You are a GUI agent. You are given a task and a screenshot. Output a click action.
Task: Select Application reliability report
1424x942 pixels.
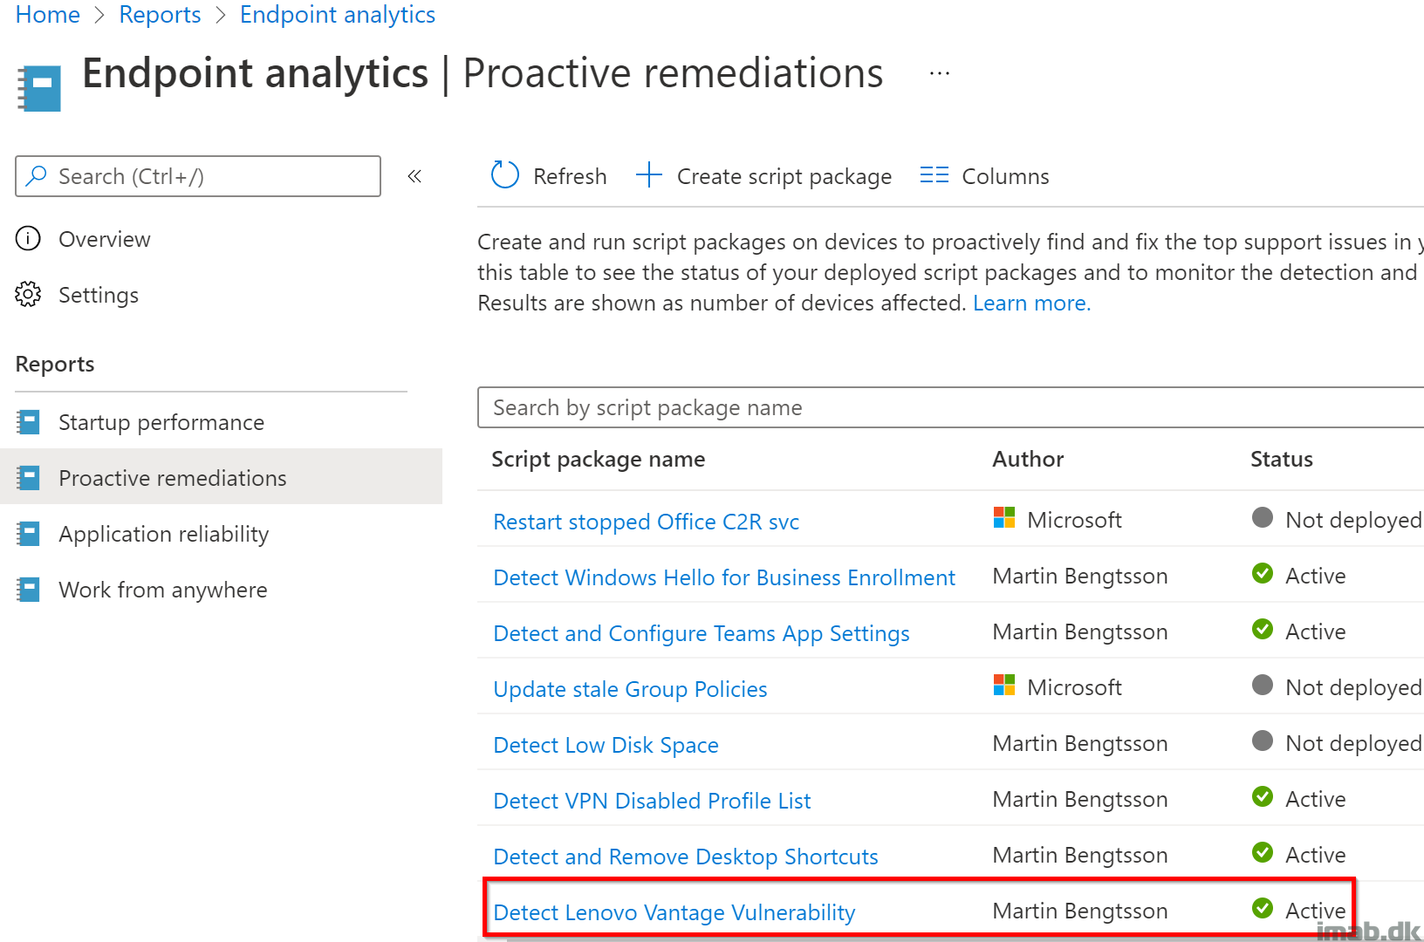click(163, 534)
